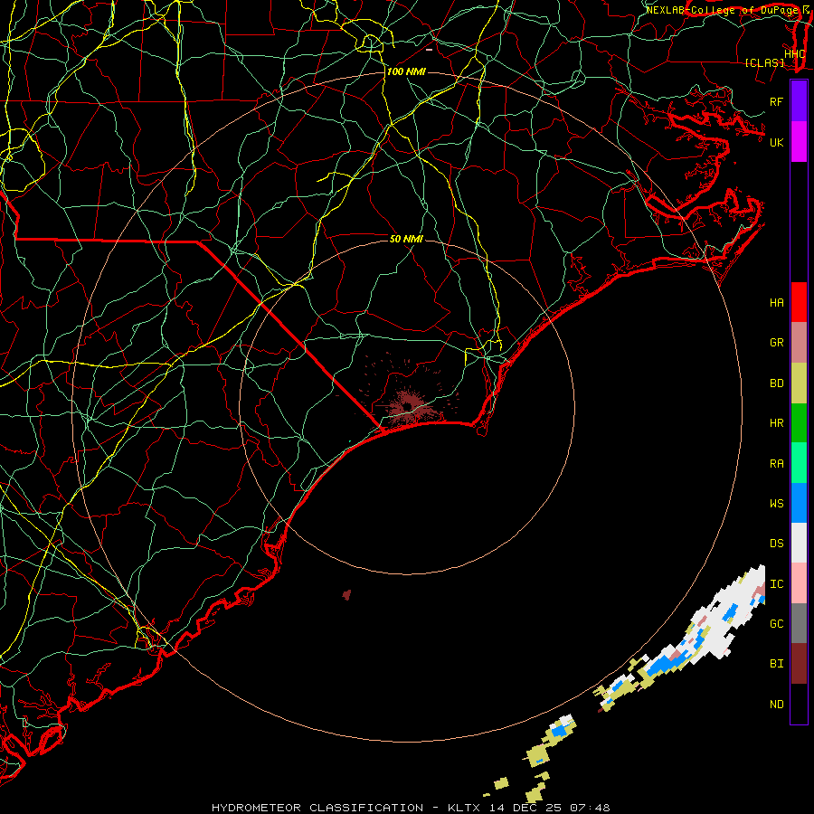Viewport: 814px width, 814px height.
Task: Select the WS blue legend swatch
Action: pos(799,503)
